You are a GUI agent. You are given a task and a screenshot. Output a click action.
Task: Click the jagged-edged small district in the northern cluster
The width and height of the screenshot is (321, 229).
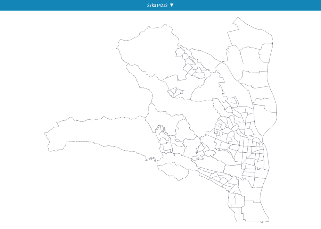pos(192,61)
